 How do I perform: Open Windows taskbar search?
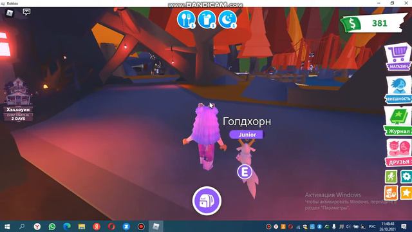pyautogui.click(x=22, y=226)
